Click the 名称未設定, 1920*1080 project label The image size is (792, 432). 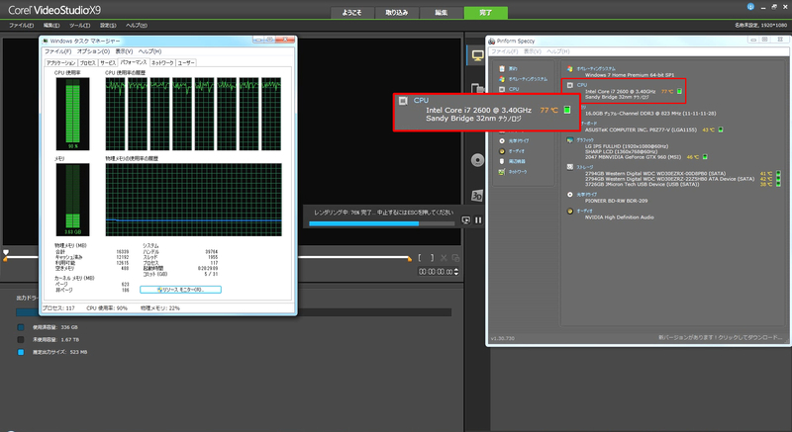760,25
